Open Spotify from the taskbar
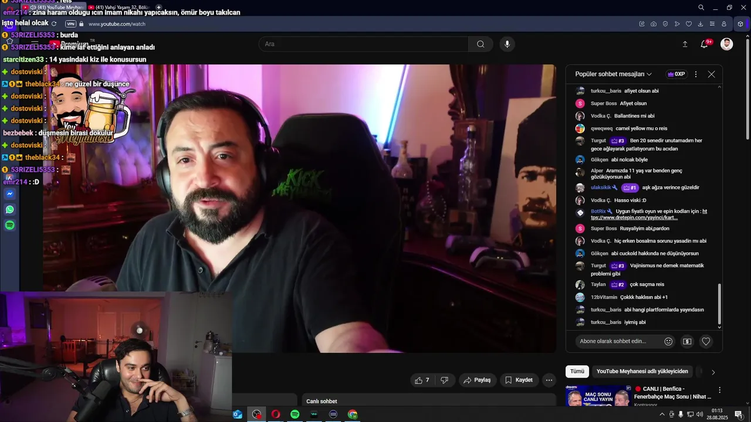This screenshot has height=422, width=751. 295,414
